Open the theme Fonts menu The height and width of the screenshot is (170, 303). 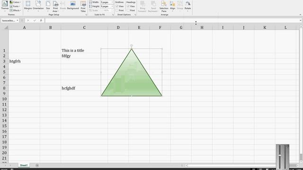point(15,6)
